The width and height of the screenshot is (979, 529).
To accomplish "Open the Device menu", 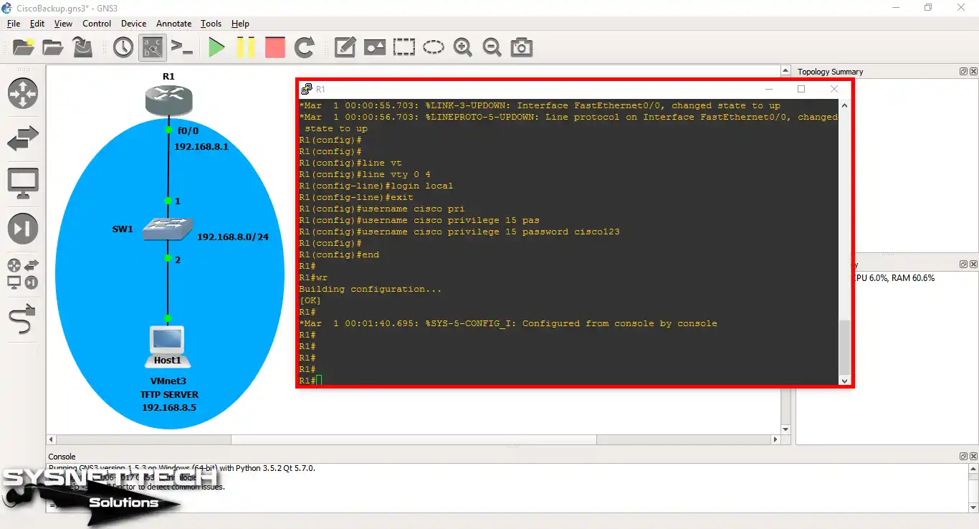I will (x=133, y=24).
